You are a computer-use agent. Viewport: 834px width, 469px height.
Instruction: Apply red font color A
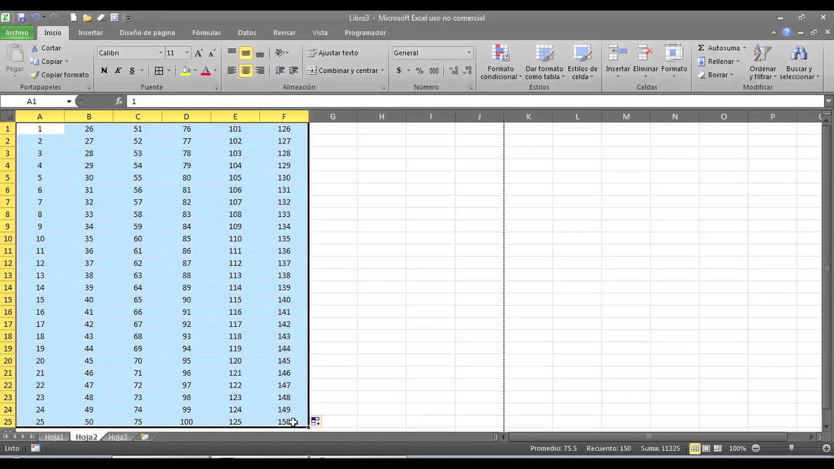click(x=206, y=70)
